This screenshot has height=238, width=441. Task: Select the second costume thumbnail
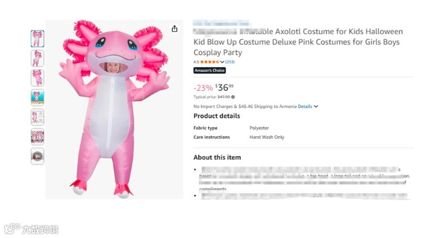tap(37, 58)
